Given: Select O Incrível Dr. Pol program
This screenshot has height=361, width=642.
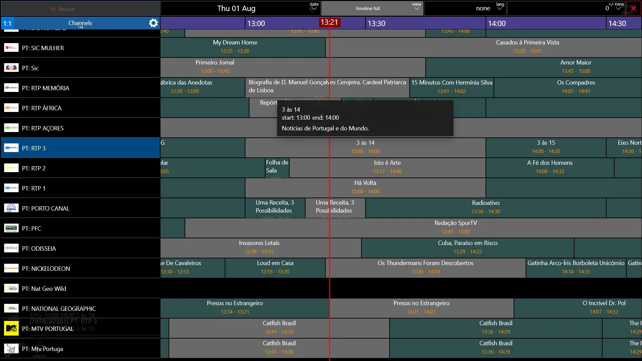Looking at the screenshot, I should click(x=578, y=308).
